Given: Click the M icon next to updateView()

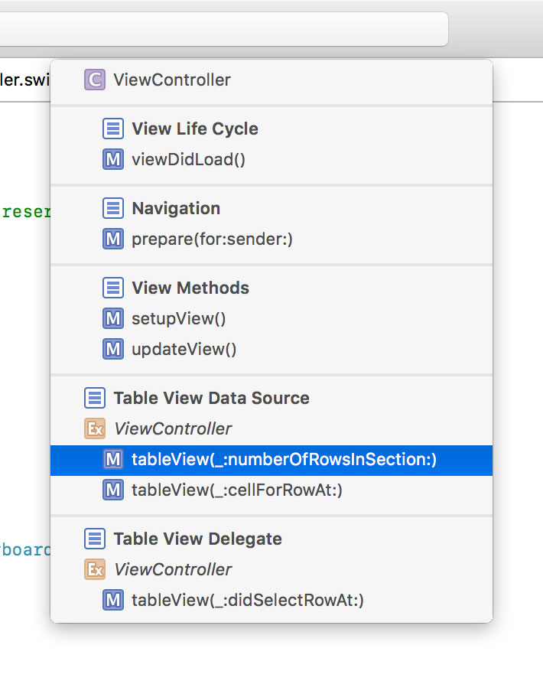Looking at the screenshot, I should [113, 349].
